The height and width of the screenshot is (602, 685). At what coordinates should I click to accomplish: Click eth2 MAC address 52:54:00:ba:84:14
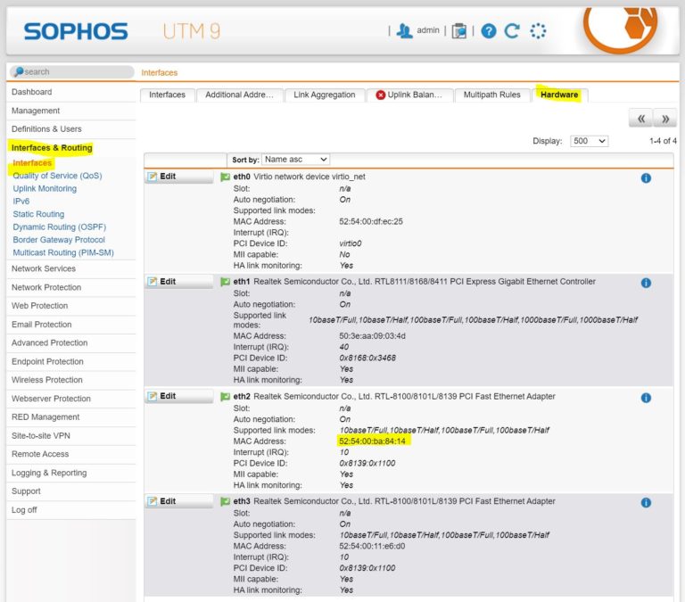click(x=372, y=441)
